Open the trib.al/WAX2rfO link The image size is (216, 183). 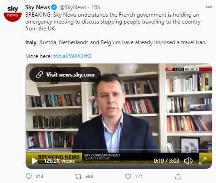pos(72,56)
